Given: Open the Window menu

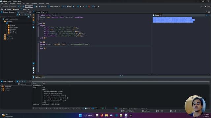Looking at the screenshot, I should [x=42, y=4].
